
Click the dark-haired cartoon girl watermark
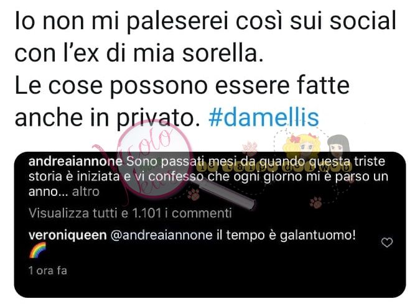coord(338,147)
